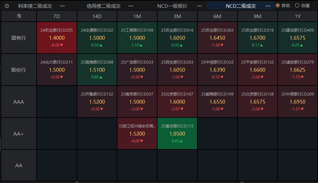Click the AAA row label
Image resolution: width=318 pixels, height=183 pixels.
tap(19, 102)
